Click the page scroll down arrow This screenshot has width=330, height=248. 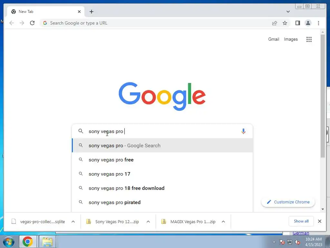click(x=323, y=209)
